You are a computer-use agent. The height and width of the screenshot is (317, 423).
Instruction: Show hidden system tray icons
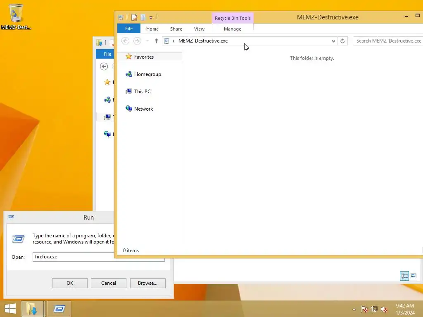coord(354,309)
